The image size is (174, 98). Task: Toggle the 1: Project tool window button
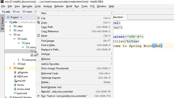pyautogui.click(x=2, y=23)
